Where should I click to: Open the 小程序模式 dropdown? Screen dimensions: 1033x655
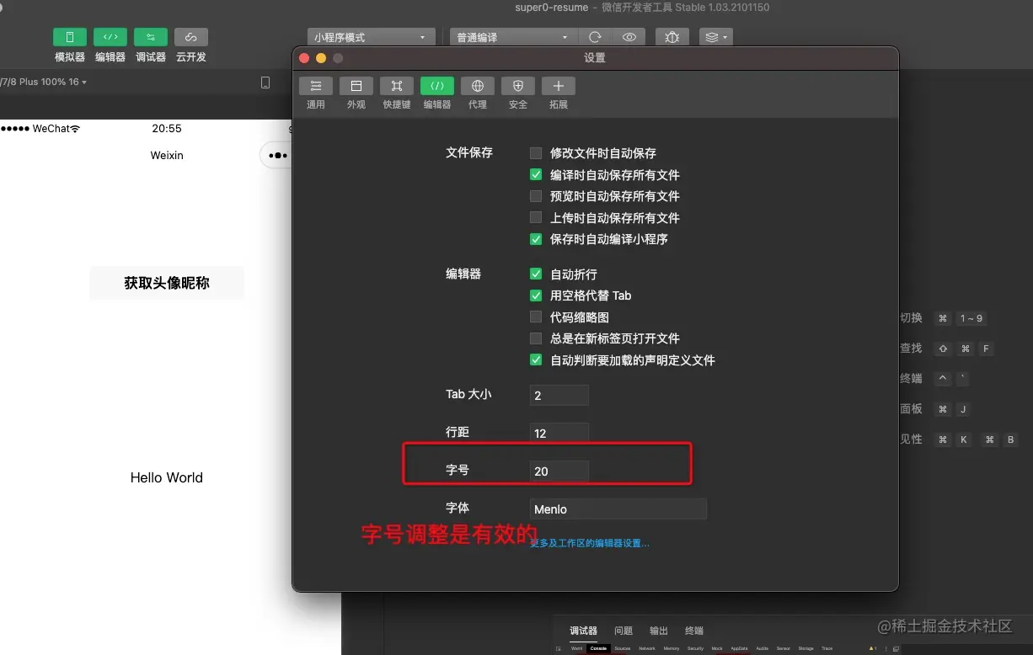(x=371, y=38)
